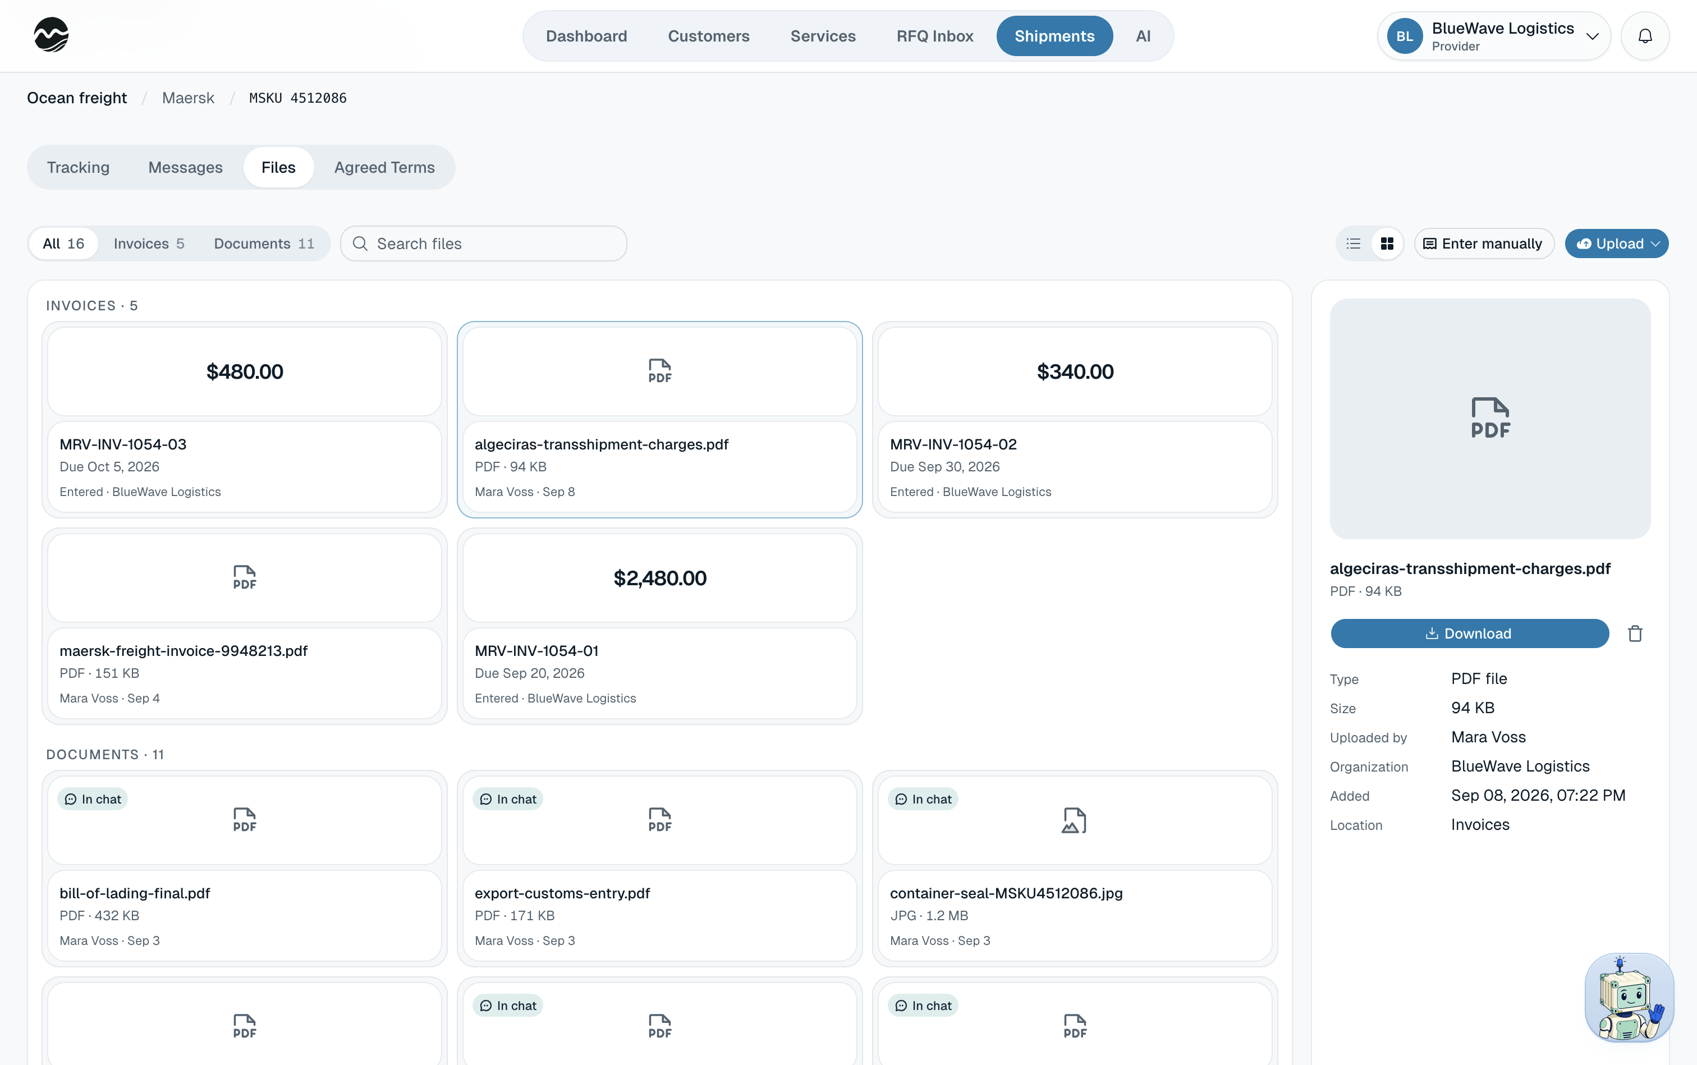Open Agreed Terms tab
The width and height of the screenshot is (1697, 1065).
point(384,168)
